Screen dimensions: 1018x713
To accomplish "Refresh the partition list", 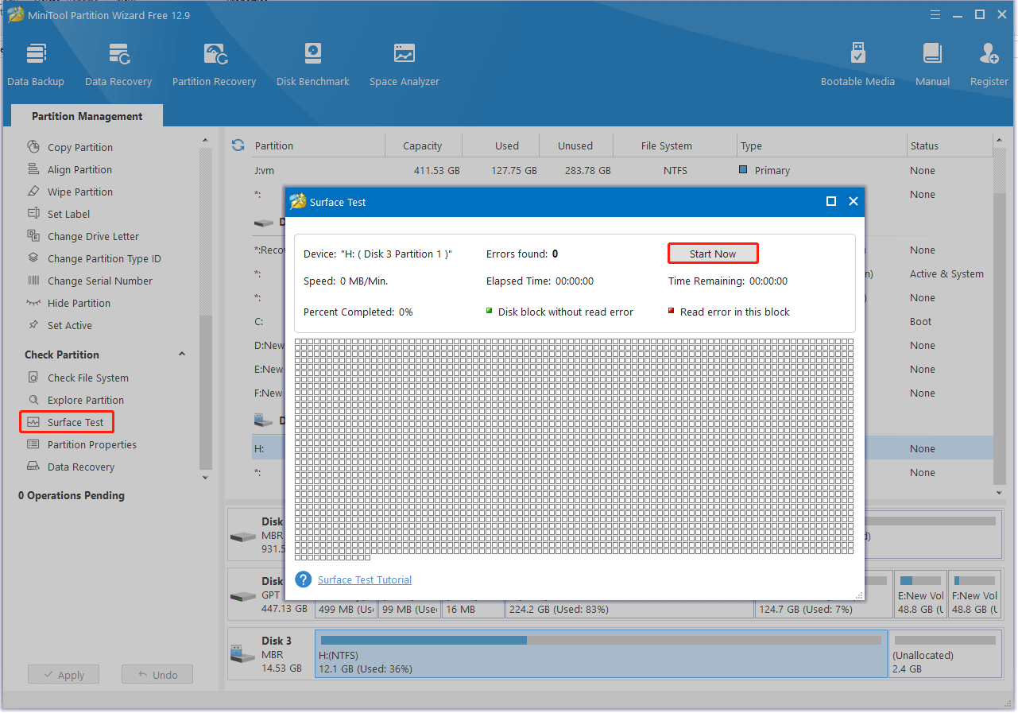I will click(x=238, y=145).
